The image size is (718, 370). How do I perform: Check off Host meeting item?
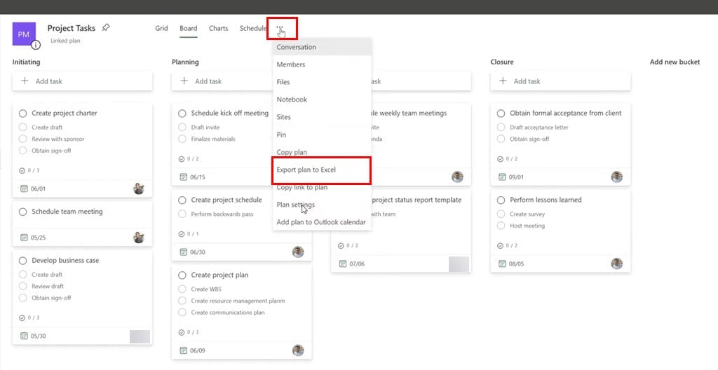click(501, 226)
